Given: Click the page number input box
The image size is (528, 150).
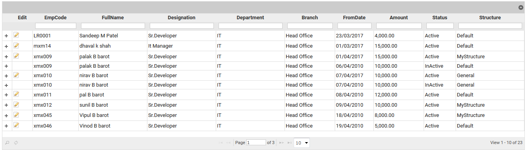Looking at the screenshot, I should 256,143.
